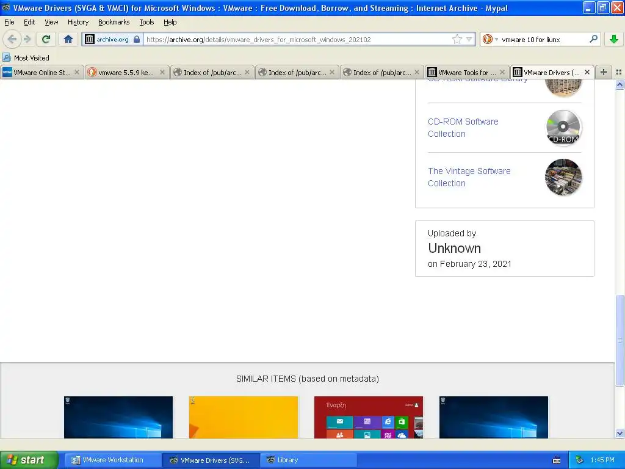Open the DuckDuckGo search engine selector
625x469 pixels.
click(x=490, y=39)
